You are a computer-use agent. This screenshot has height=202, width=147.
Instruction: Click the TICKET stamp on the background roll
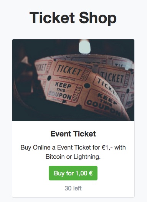tap(112, 77)
